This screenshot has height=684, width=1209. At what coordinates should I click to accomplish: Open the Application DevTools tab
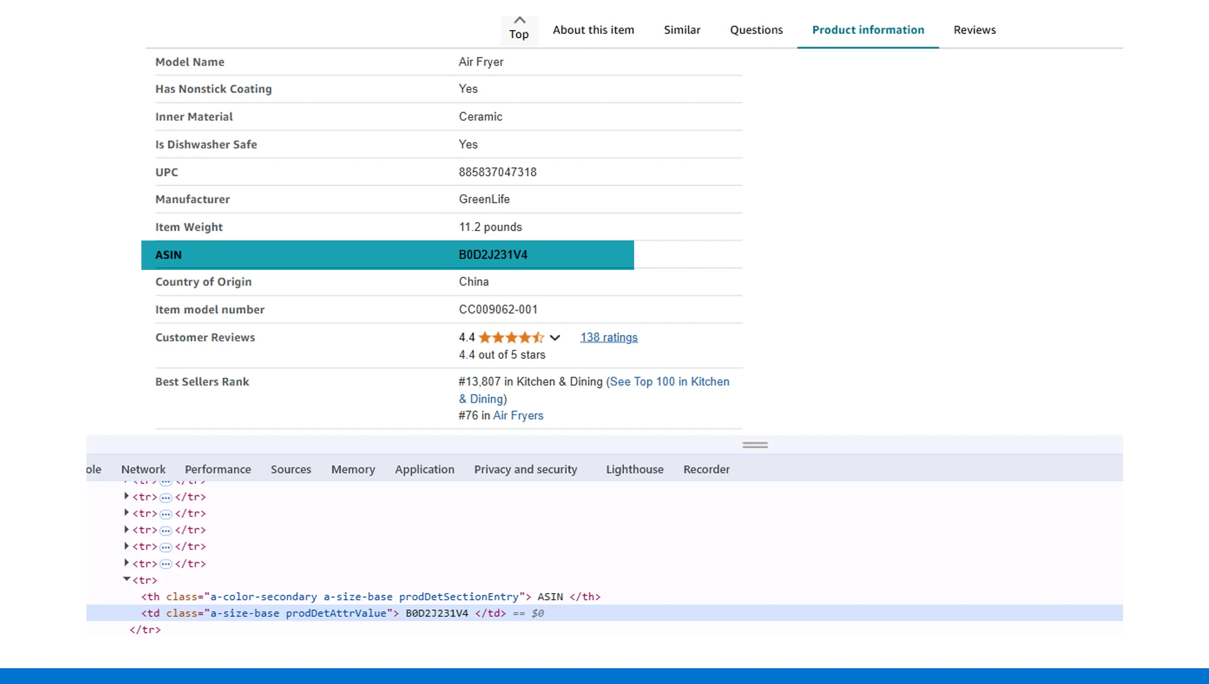coord(424,469)
